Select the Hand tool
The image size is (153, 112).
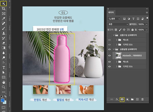click(4, 82)
